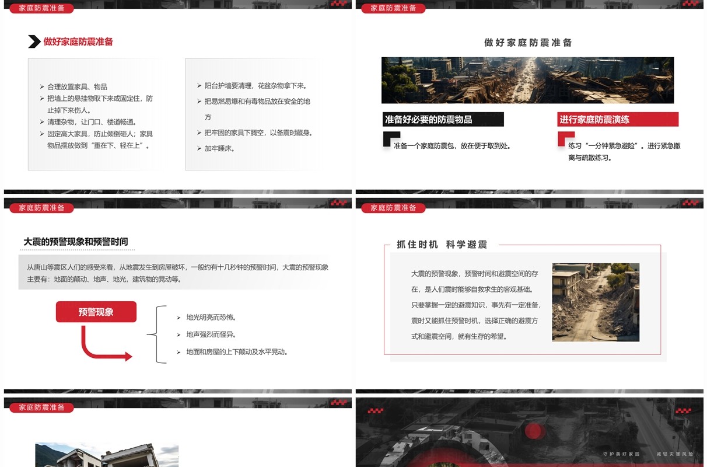Viewport: 707px width, 467px height.
Task: Click the bullet 固定高大家具，防止倾倒砸人
Action: tap(100, 140)
